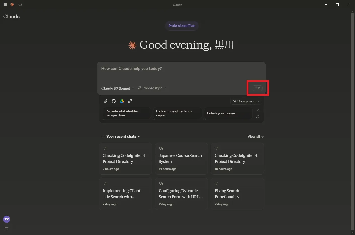Open the search magnifier icon

[x=20, y=5]
